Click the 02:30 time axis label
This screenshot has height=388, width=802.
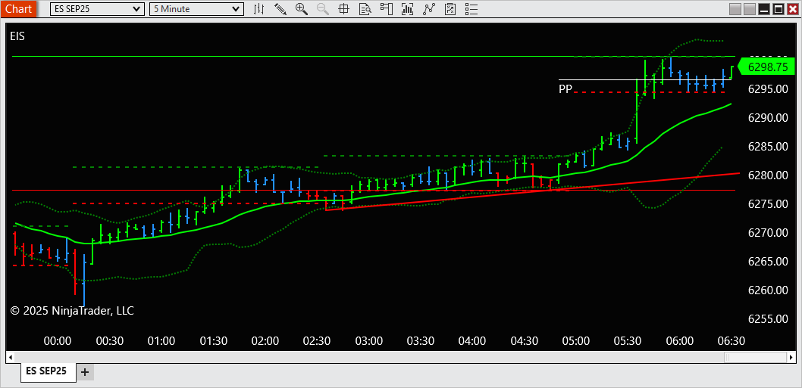(317, 340)
